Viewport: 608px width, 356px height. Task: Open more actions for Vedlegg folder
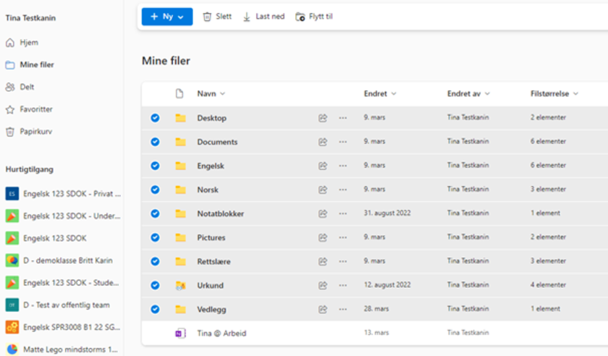(x=343, y=310)
